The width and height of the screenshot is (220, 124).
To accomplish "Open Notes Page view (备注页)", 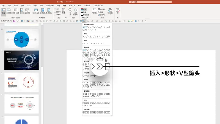I will (22, 11).
